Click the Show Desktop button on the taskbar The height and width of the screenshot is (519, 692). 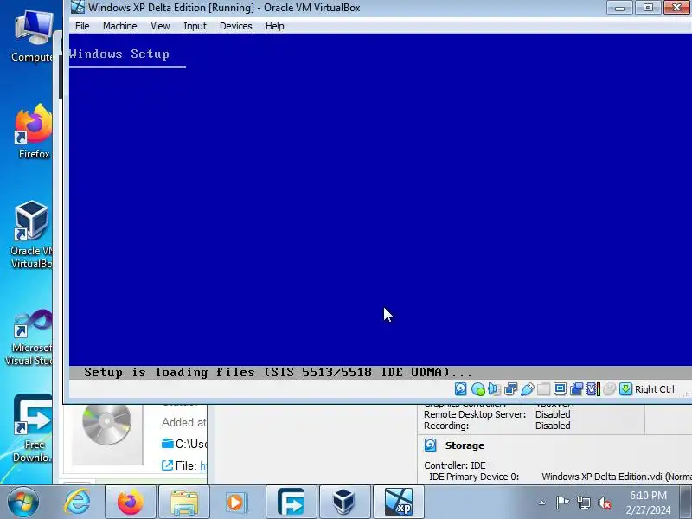[x=686, y=502]
